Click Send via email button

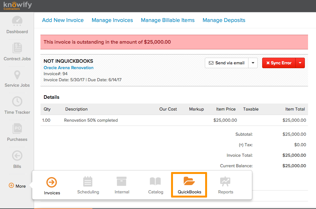pos(226,63)
